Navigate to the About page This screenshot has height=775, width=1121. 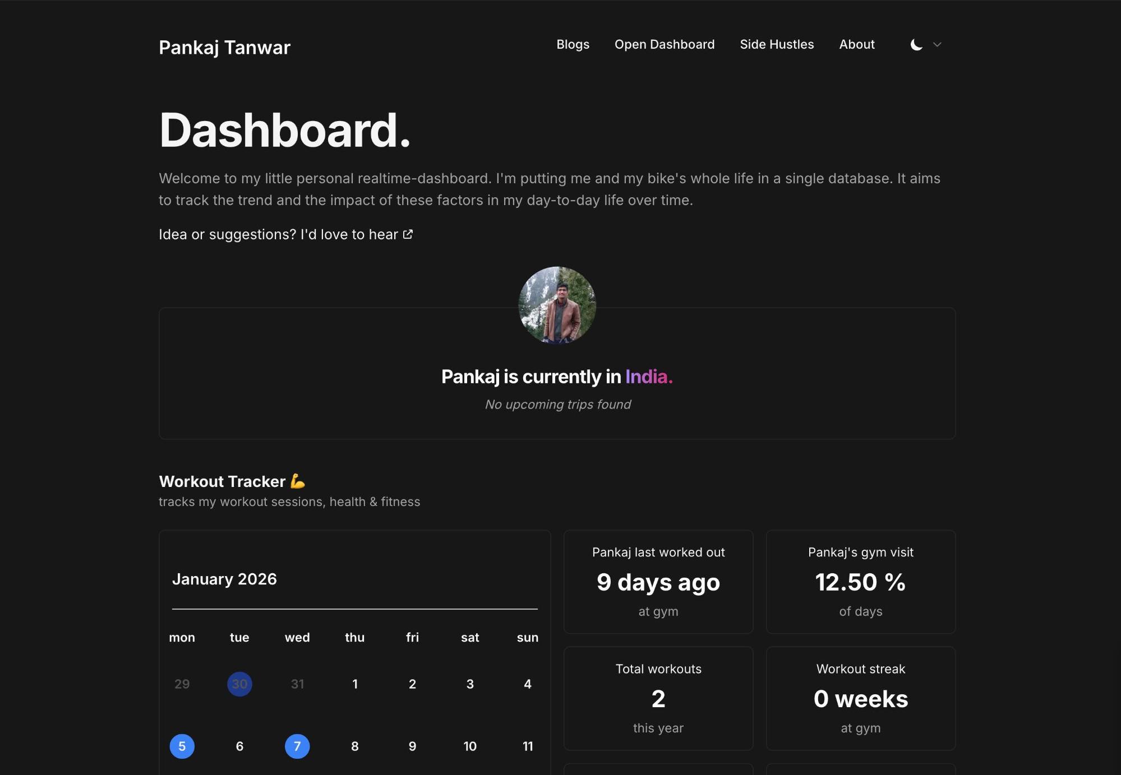856,44
